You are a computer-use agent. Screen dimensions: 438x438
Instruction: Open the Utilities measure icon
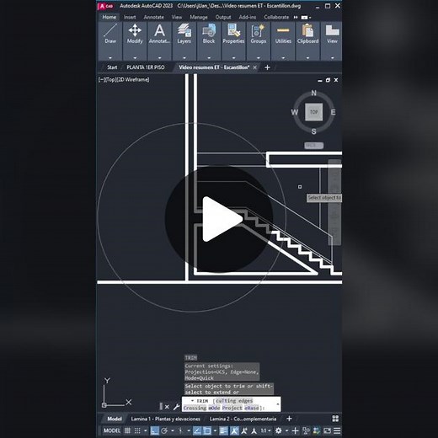(x=283, y=30)
